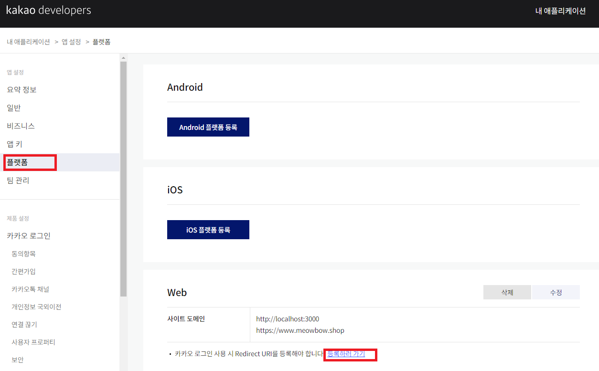The image size is (599, 371).
Task: Click the https://www.meowbow.shop domain text
Action: click(x=300, y=330)
